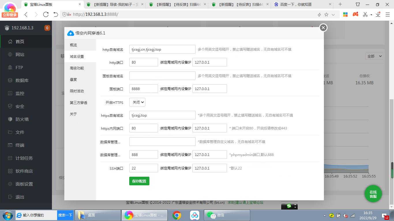This screenshot has height=221, width=394.
Task: Open the 第三方穿透 tab
Action: [80, 102]
